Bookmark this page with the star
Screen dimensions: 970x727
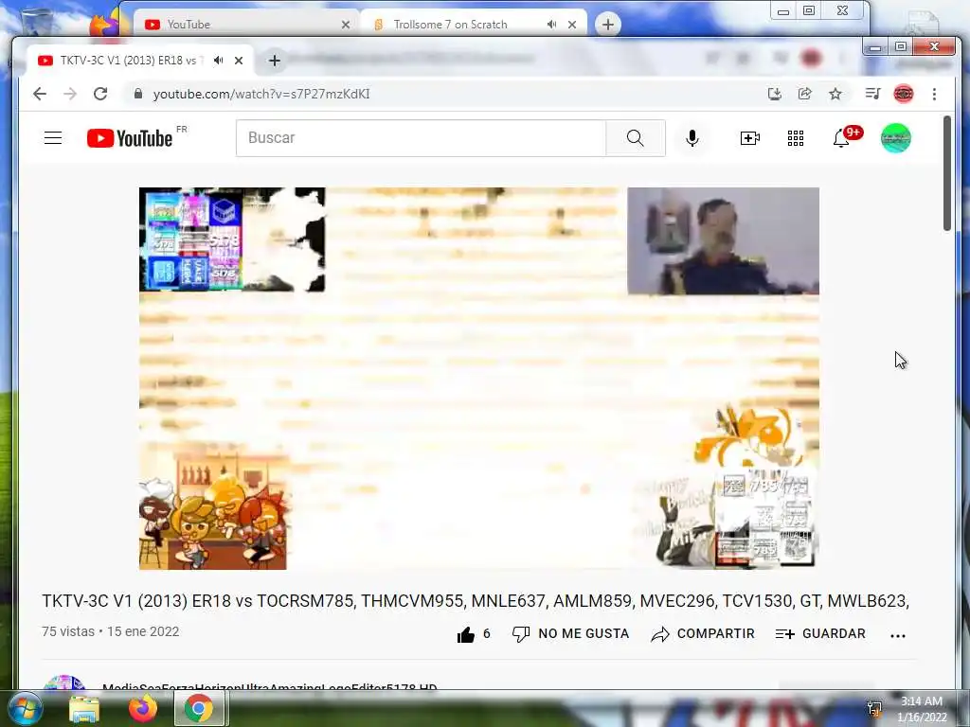coord(835,94)
